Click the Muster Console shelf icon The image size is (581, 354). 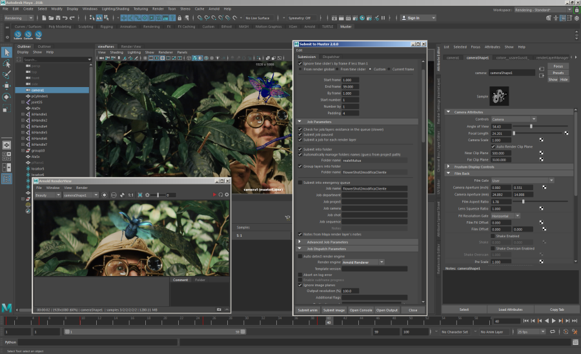point(29,35)
